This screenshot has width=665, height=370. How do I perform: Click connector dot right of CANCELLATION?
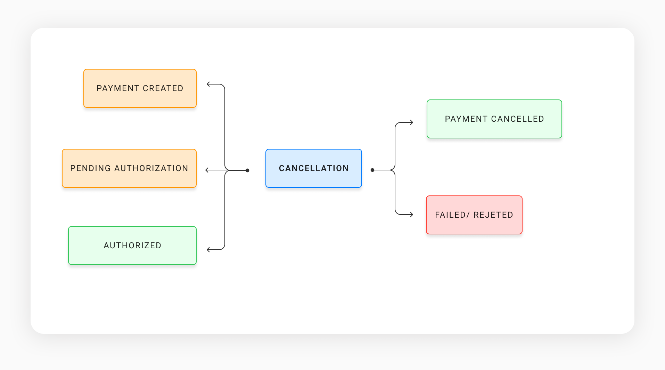372,170
